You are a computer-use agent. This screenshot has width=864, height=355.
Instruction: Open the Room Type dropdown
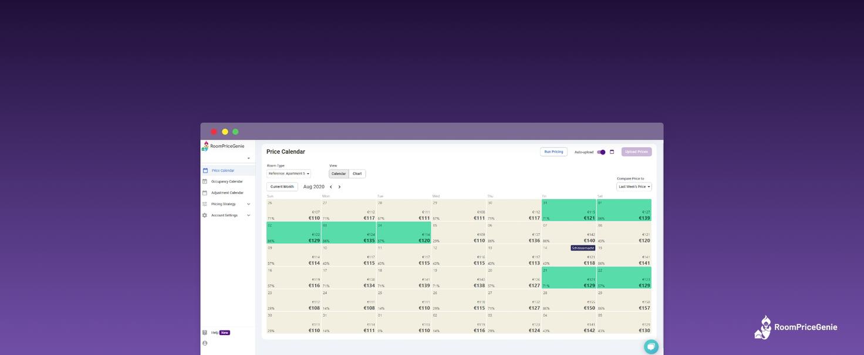(x=289, y=174)
